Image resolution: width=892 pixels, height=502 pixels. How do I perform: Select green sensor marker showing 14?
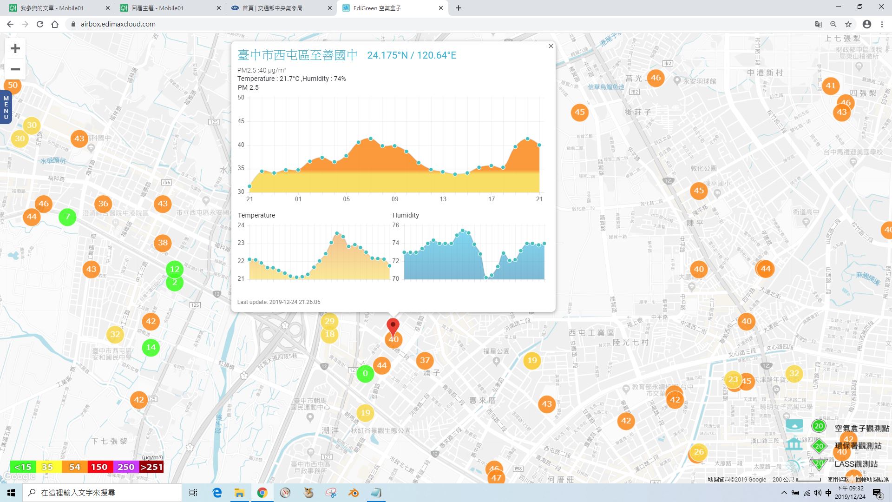coord(151,347)
